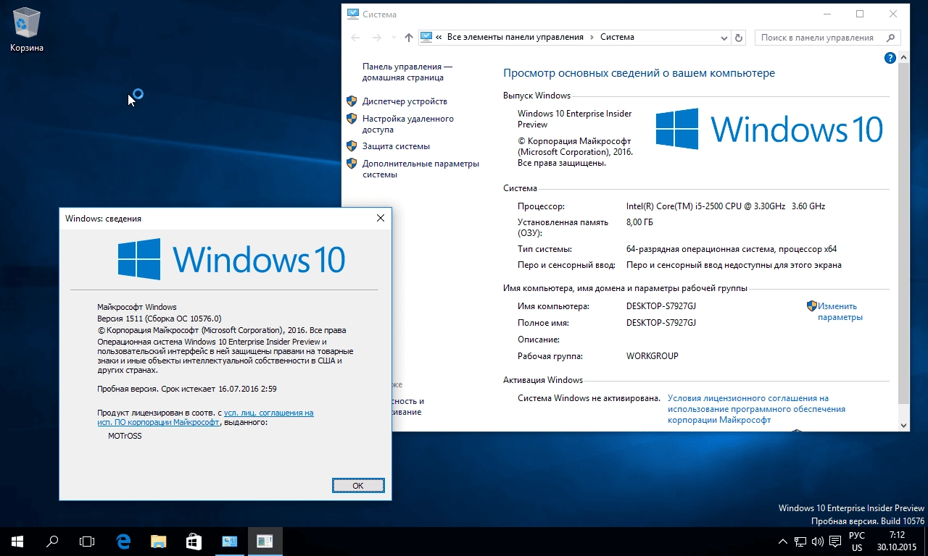Screen dimensions: 928x556
Task: Expand the address bar history dropdown
Action: click(724, 38)
